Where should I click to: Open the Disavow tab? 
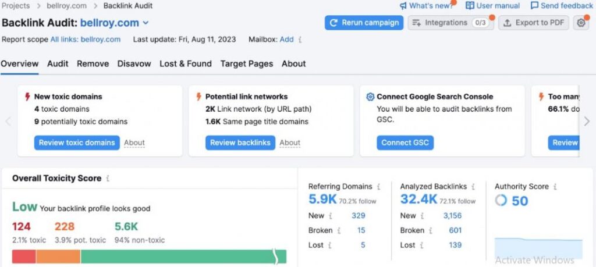tap(134, 64)
